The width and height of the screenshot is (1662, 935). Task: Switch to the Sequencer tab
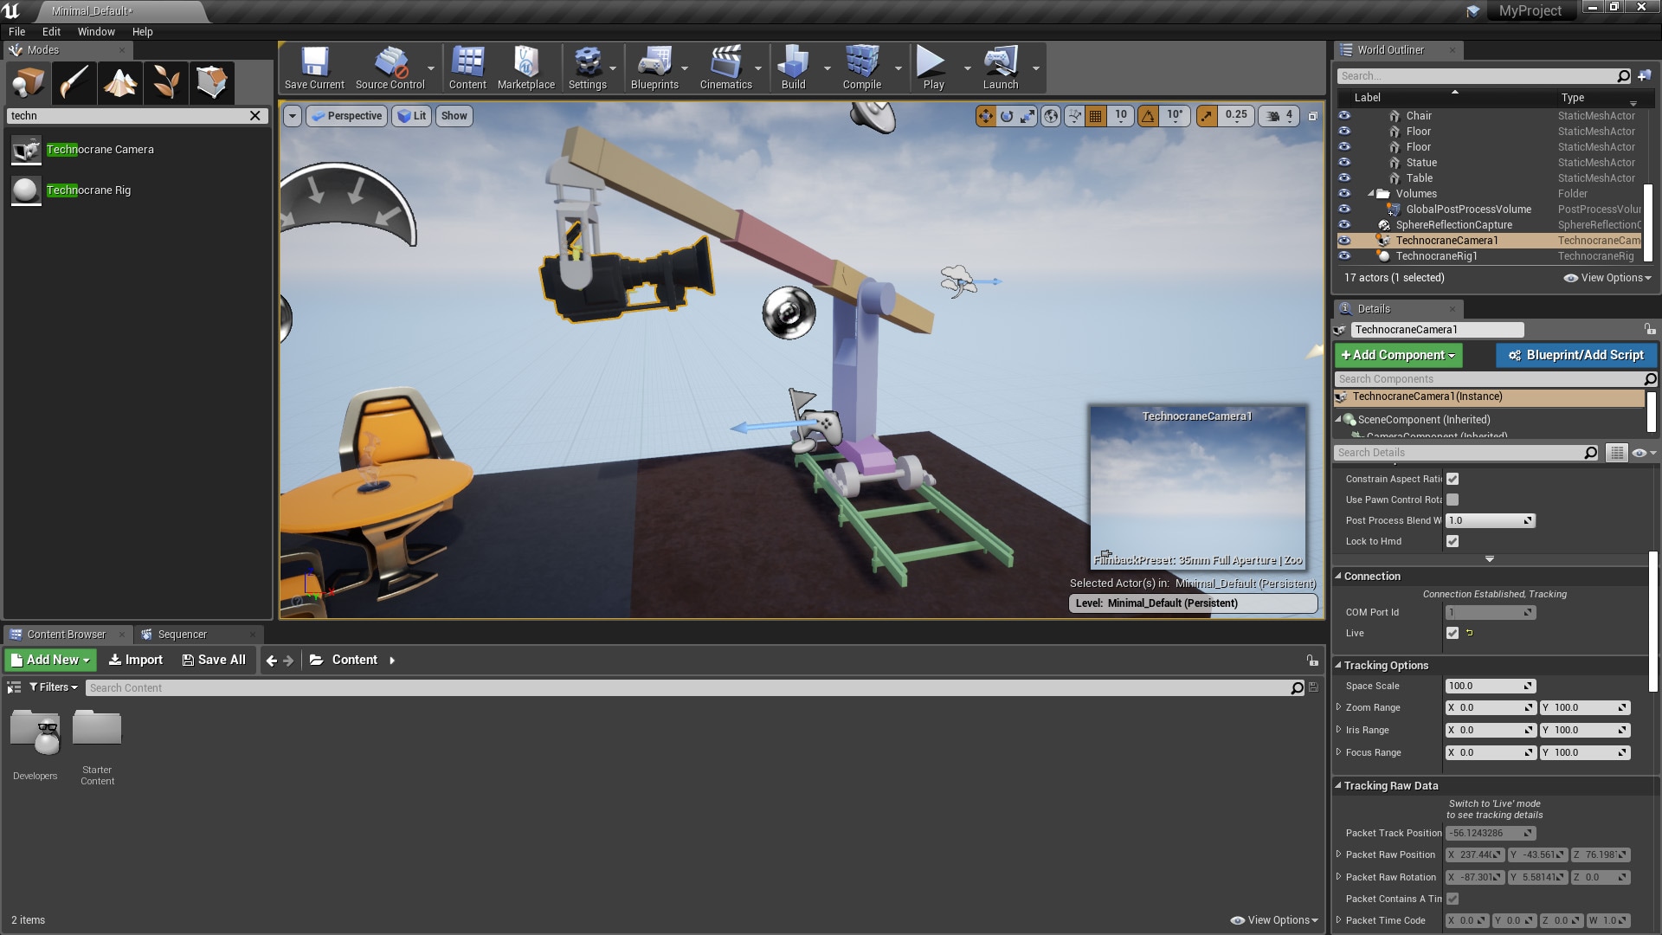click(x=182, y=635)
